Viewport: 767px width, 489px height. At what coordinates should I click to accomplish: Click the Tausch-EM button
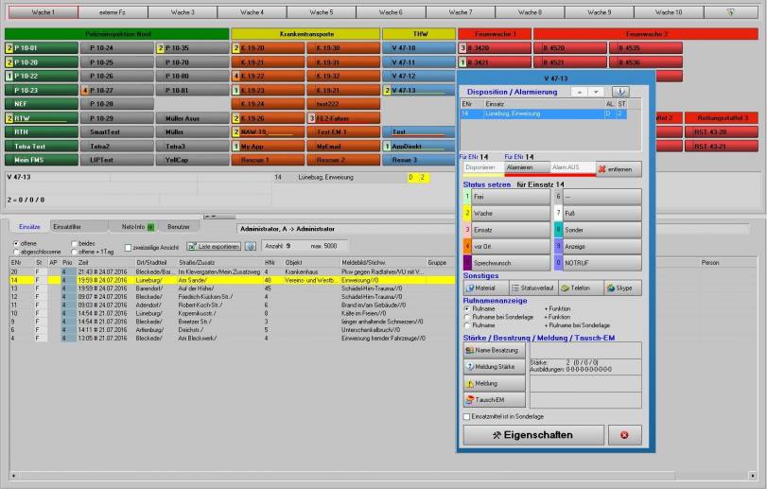(493, 400)
